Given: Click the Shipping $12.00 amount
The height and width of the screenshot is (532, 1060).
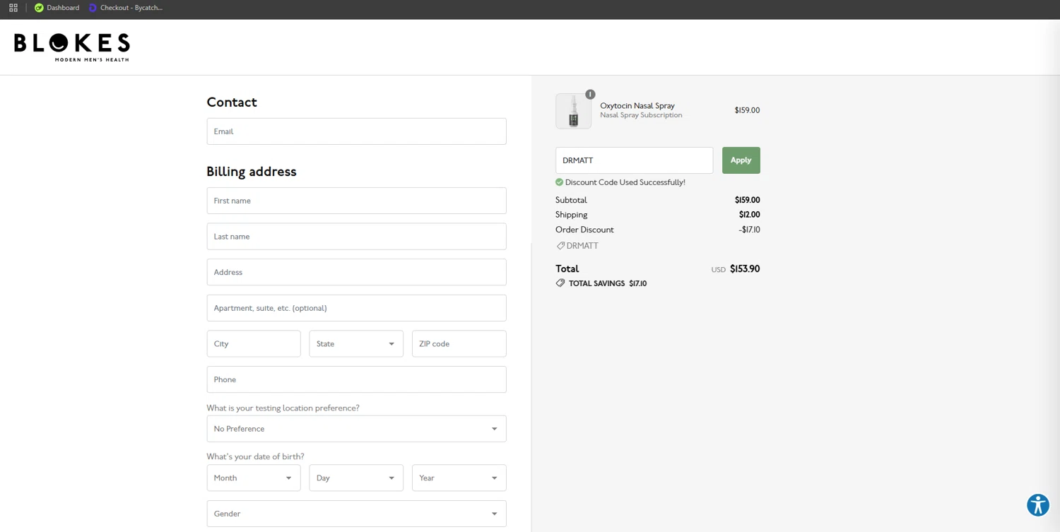Looking at the screenshot, I should pos(749,215).
